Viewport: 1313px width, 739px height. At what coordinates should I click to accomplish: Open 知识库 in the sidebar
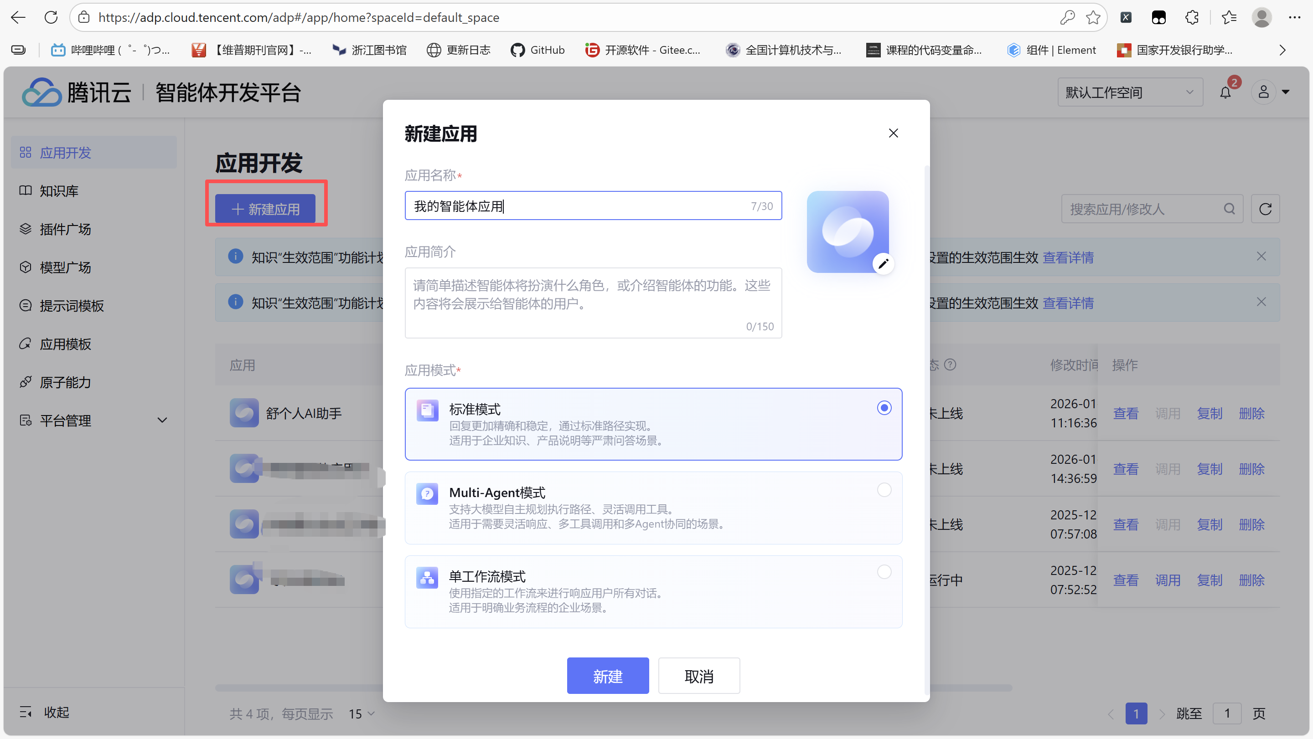[x=59, y=191]
